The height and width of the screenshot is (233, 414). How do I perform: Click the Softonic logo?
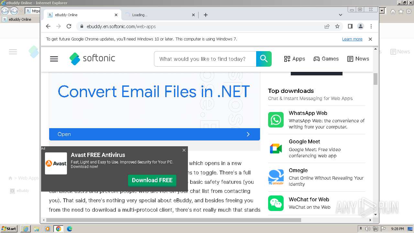(x=92, y=59)
